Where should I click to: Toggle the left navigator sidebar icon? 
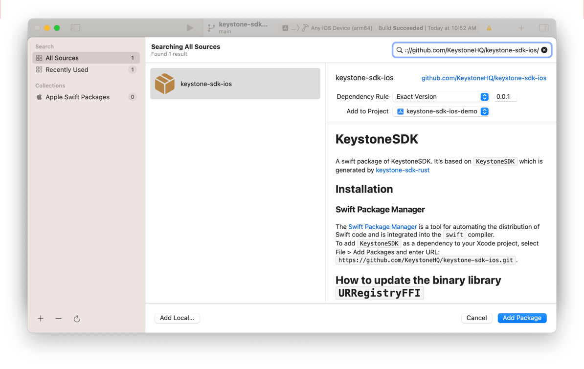click(x=75, y=28)
